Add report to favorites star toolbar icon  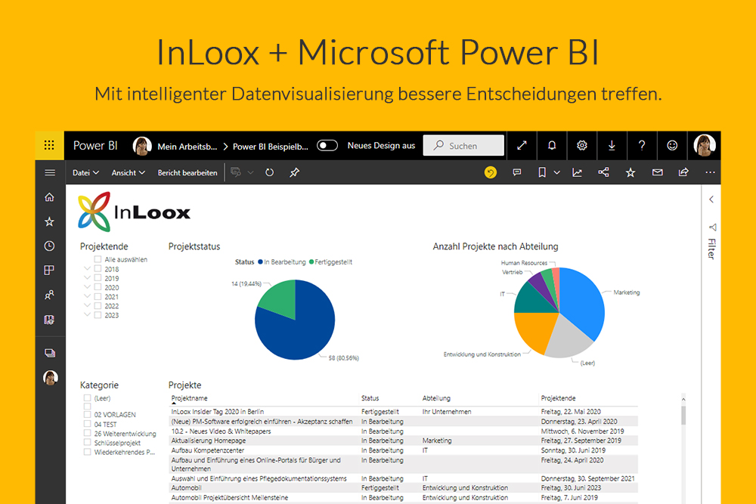[x=631, y=172]
